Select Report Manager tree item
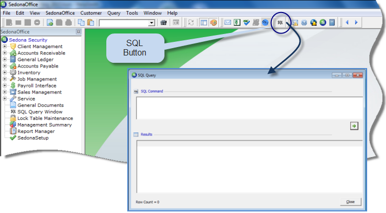This screenshot has height=213, width=386. tap(36, 131)
